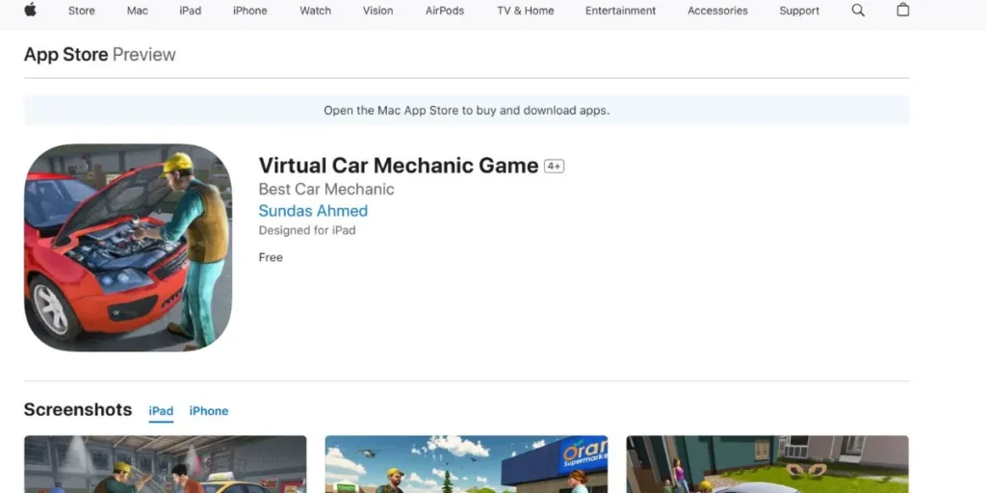The image size is (986, 493).
Task: Open the Entertainment menu
Action: click(620, 11)
